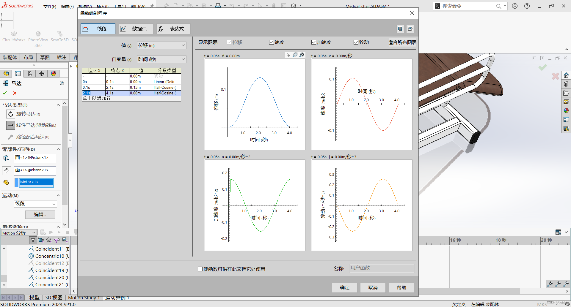Click Linear (Defa segment type cell
Screen dimensions: 571x307
pyautogui.click(x=167, y=82)
